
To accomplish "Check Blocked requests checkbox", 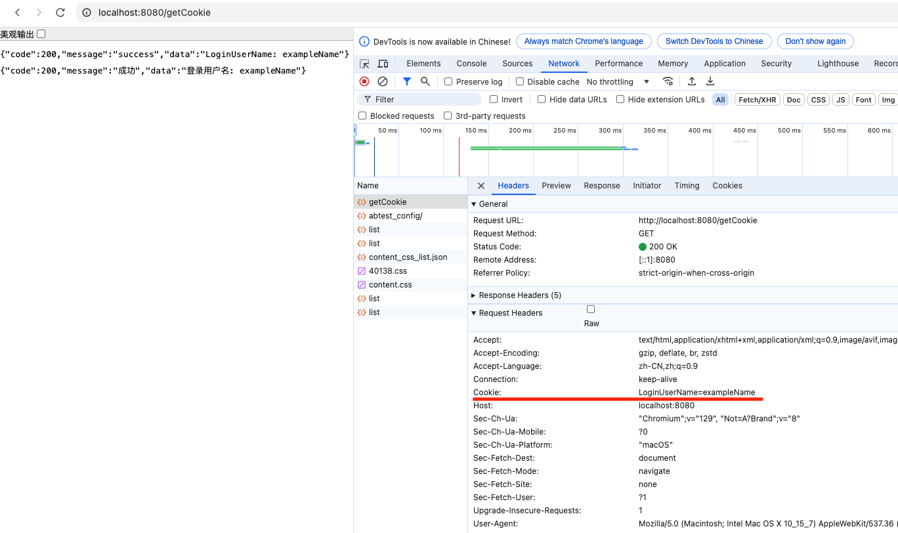I will coord(362,116).
